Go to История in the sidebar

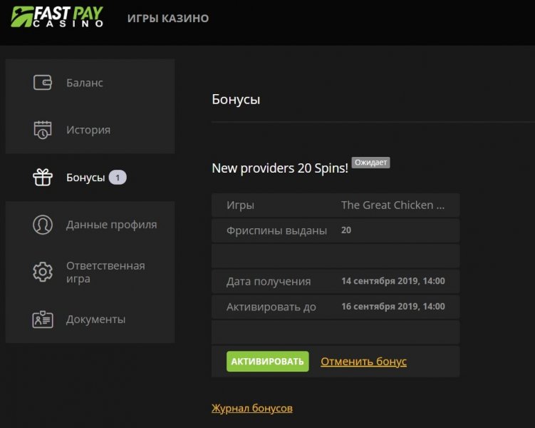tap(88, 130)
